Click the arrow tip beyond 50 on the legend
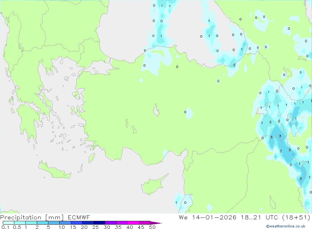312x229 pixels. pyautogui.click(x=156, y=223)
